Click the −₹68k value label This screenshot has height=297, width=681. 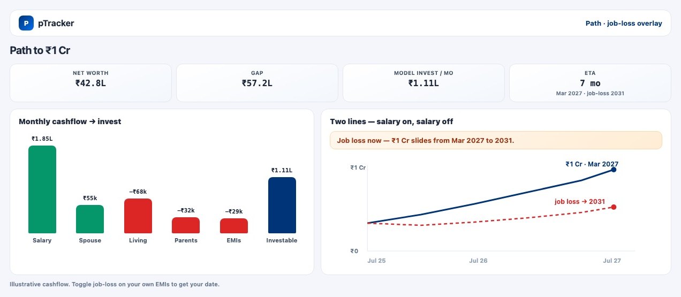click(138, 192)
